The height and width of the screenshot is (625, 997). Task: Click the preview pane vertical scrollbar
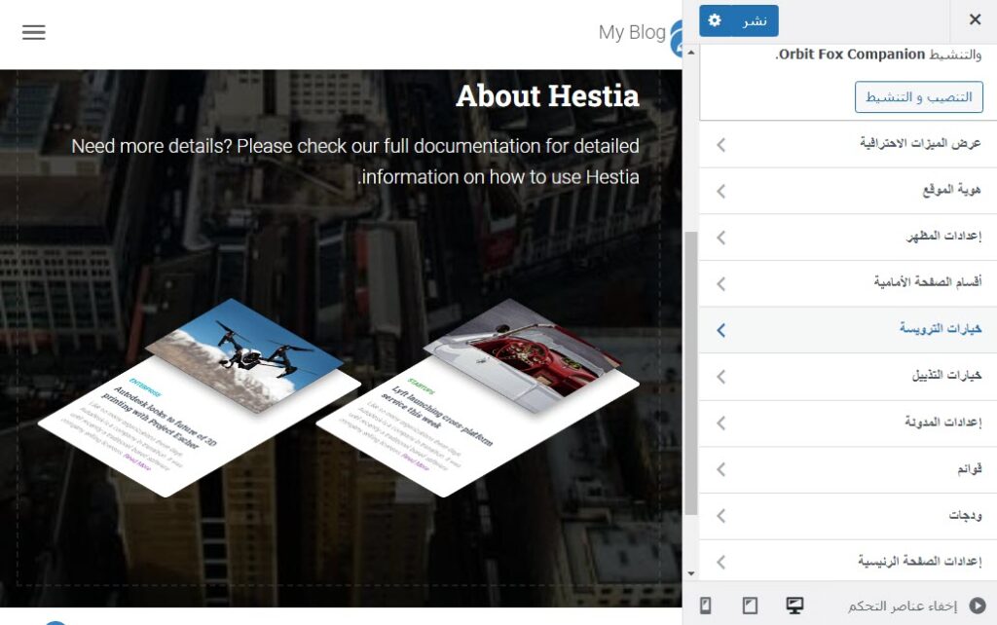[x=690, y=370]
